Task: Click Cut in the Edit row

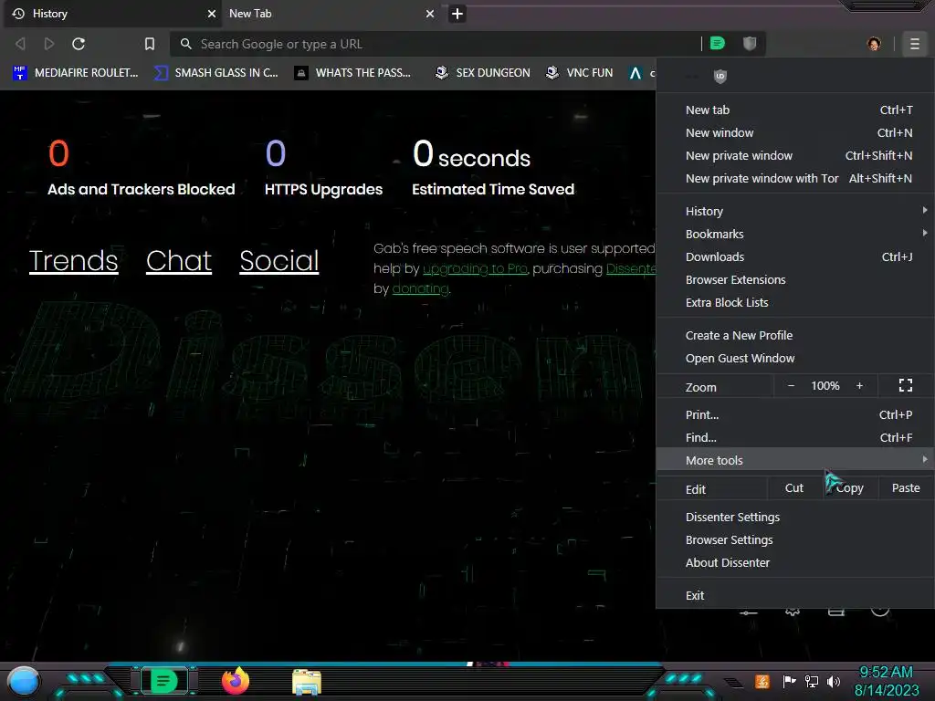Action: tap(794, 488)
